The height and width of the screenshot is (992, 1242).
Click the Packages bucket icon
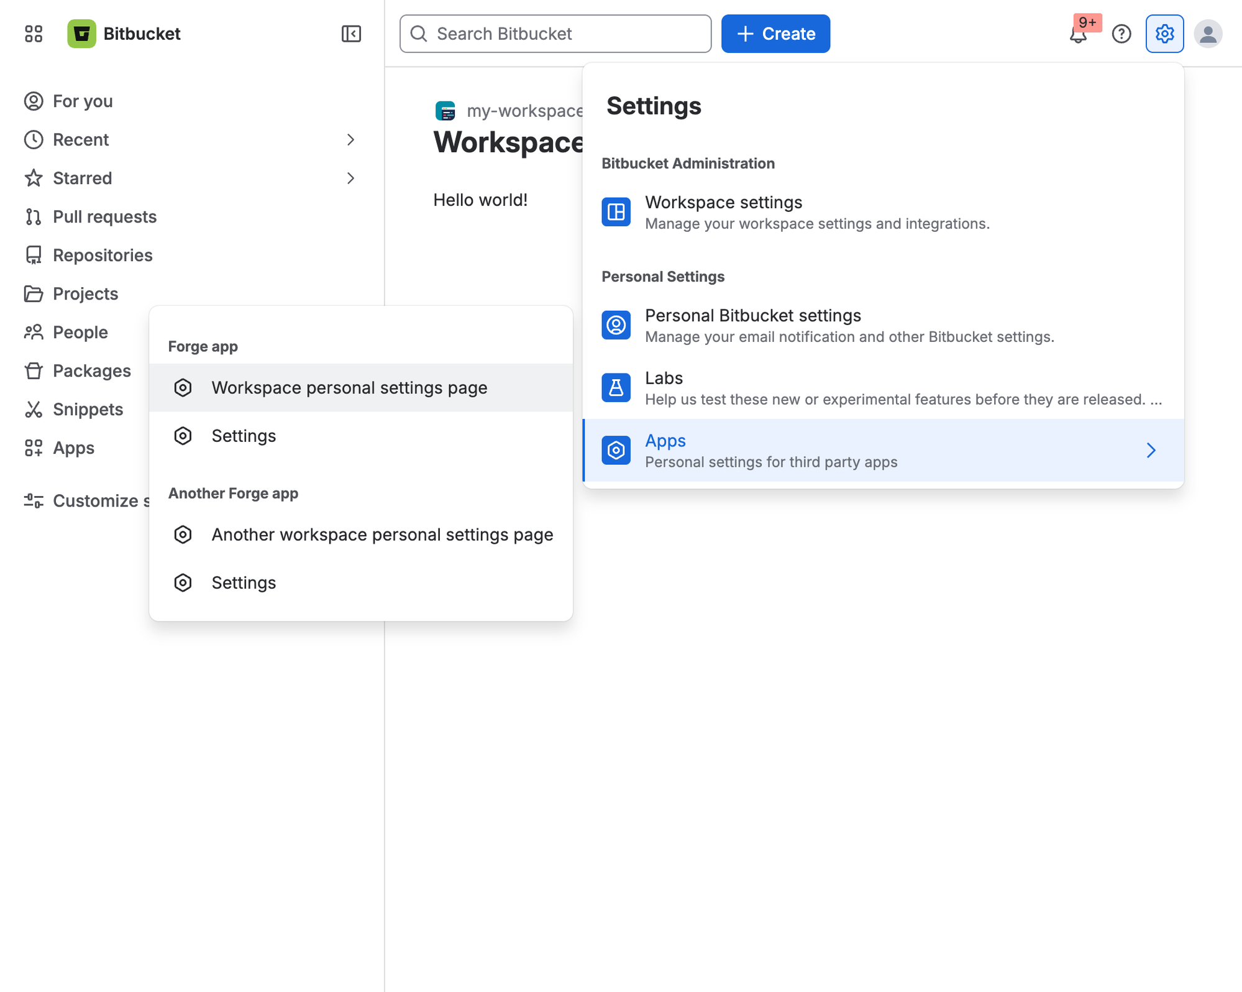point(34,371)
